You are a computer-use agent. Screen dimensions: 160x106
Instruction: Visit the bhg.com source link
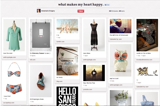coord(60,81)
